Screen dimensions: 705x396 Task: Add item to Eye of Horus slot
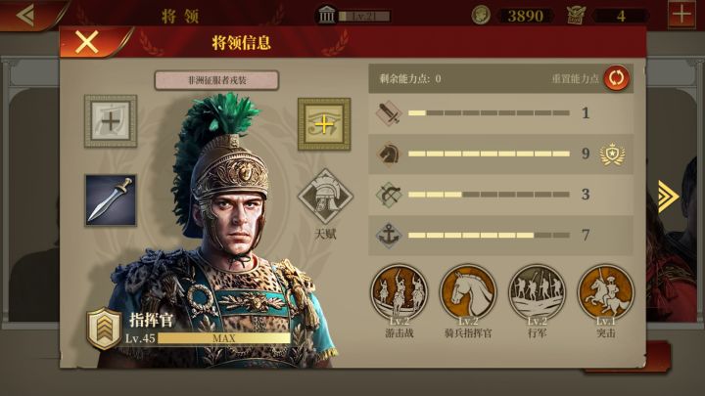coord(324,124)
